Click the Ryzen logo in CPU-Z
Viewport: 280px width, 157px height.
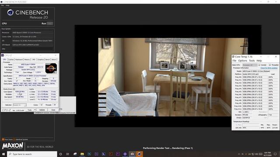tap(51, 68)
